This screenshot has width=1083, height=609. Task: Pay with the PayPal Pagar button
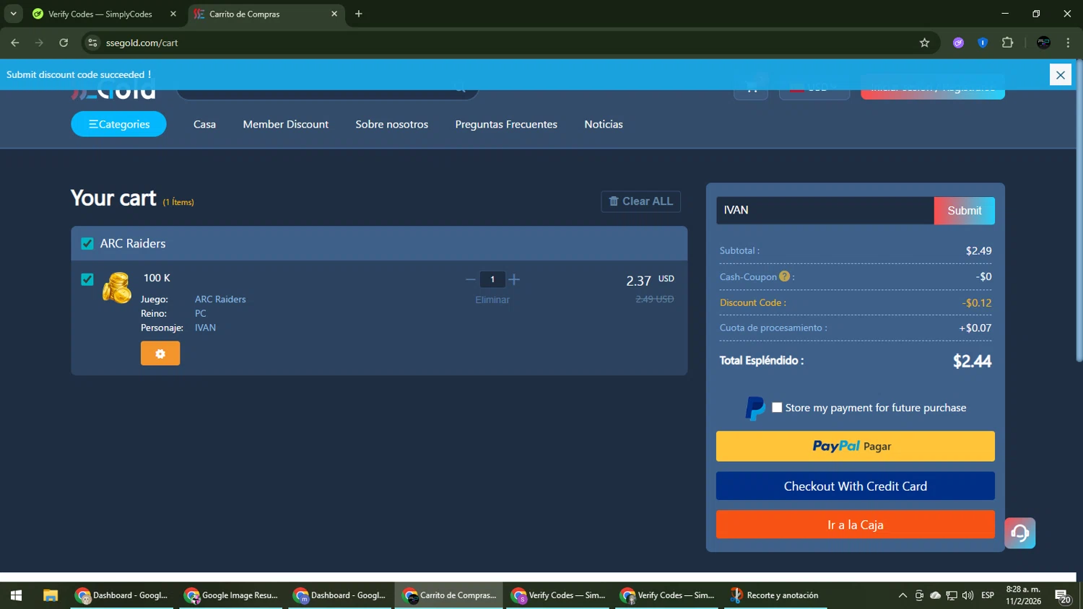(x=855, y=446)
